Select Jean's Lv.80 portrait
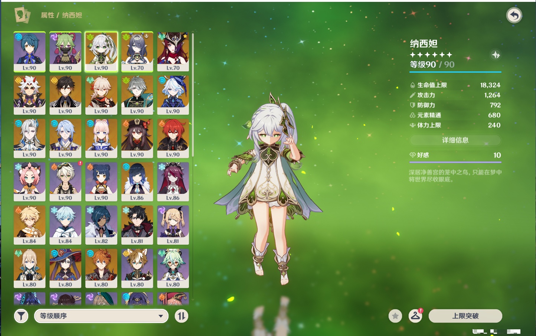This screenshot has width=536, height=336. click(30, 268)
